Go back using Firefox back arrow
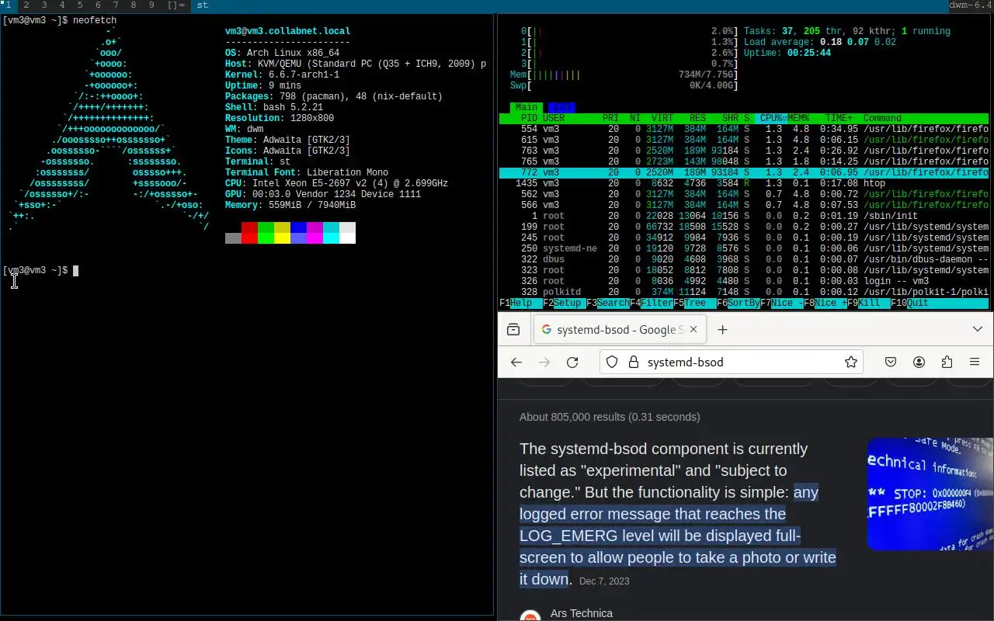Viewport: 994px width, 621px height. pyautogui.click(x=516, y=362)
